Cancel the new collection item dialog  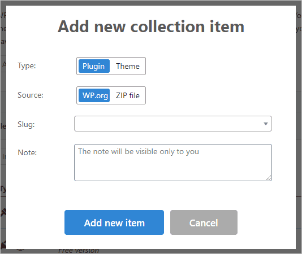(204, 222)
